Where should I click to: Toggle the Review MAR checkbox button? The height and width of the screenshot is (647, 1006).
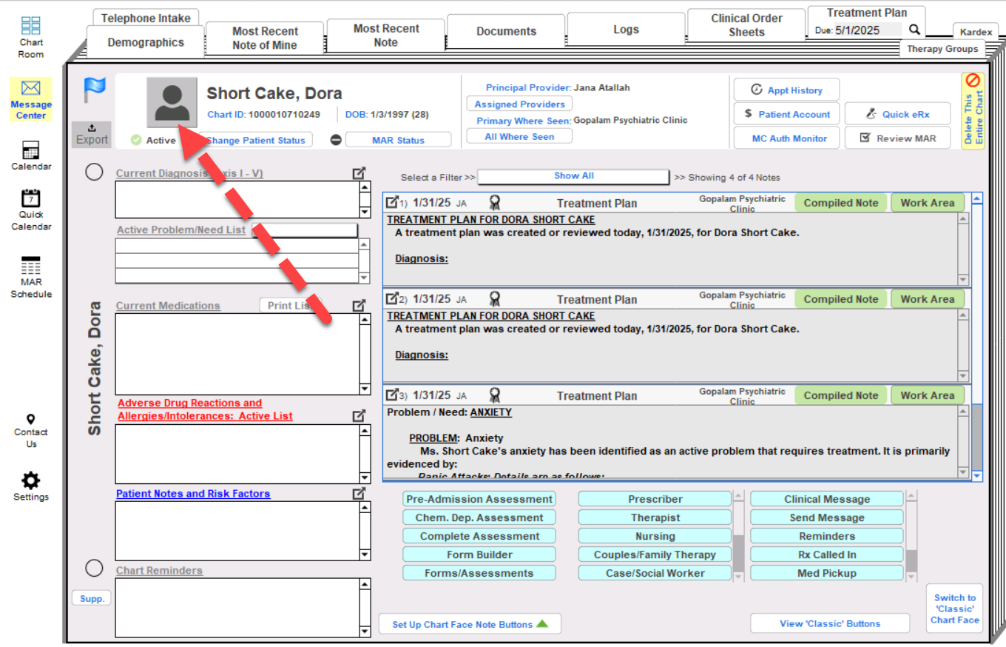(898, 138)
